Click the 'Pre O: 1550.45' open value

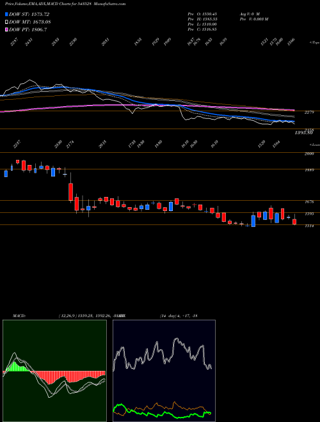[x=202, y=13]
